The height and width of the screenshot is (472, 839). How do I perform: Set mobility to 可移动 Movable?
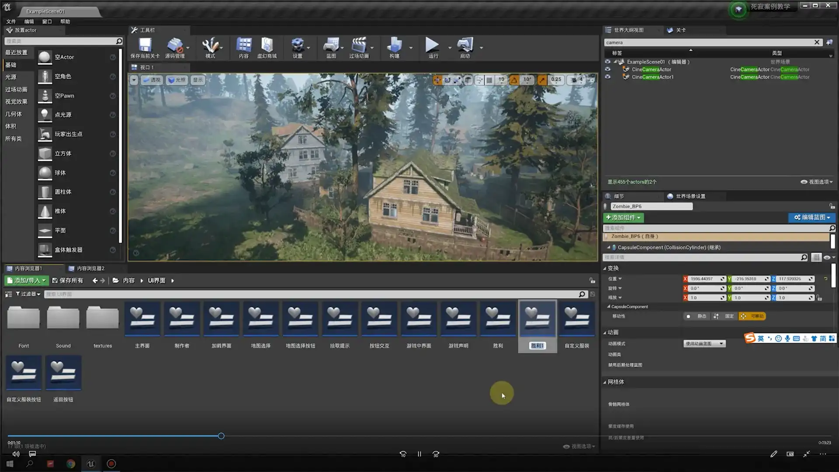tap(752, 316)
